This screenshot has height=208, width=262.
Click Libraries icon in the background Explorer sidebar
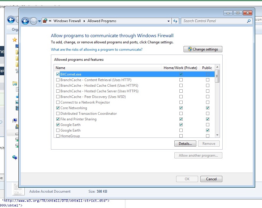tap(15, 83)
